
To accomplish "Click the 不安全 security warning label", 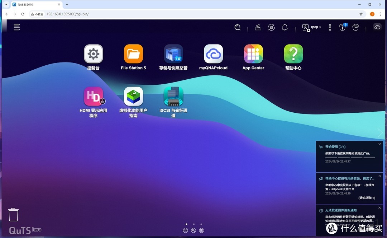I will (37, 14).
